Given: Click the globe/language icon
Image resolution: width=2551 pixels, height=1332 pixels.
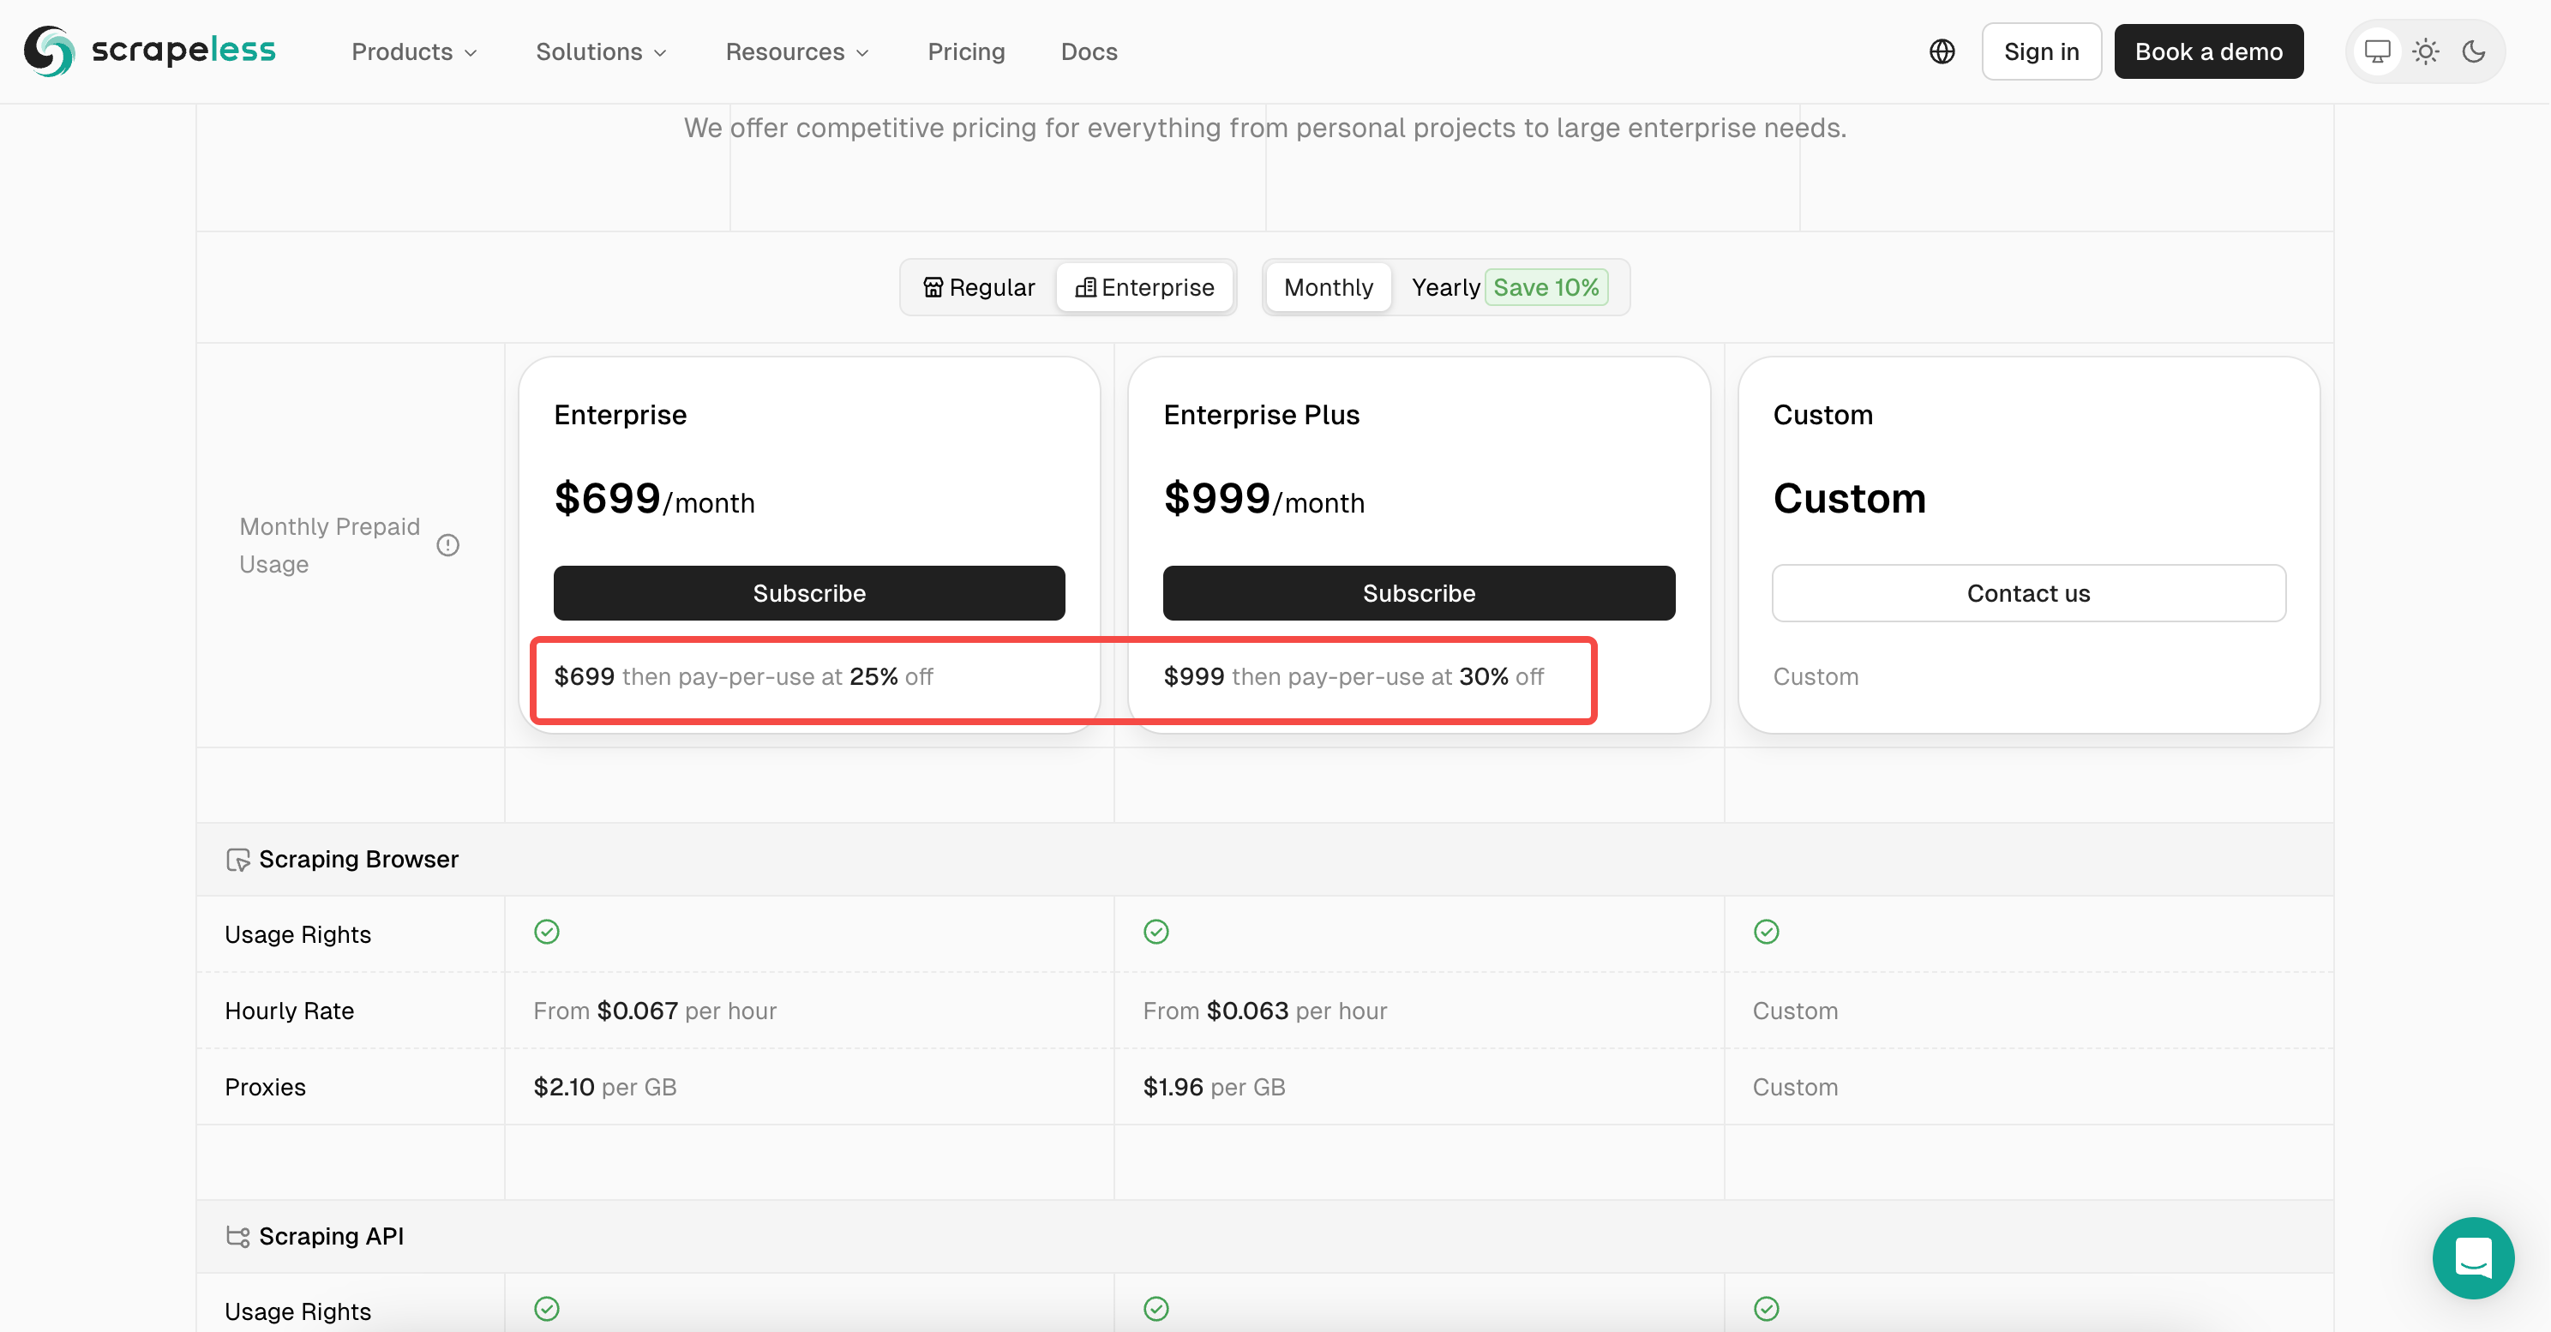Looking at the screenshot, I should point(1942,51).
